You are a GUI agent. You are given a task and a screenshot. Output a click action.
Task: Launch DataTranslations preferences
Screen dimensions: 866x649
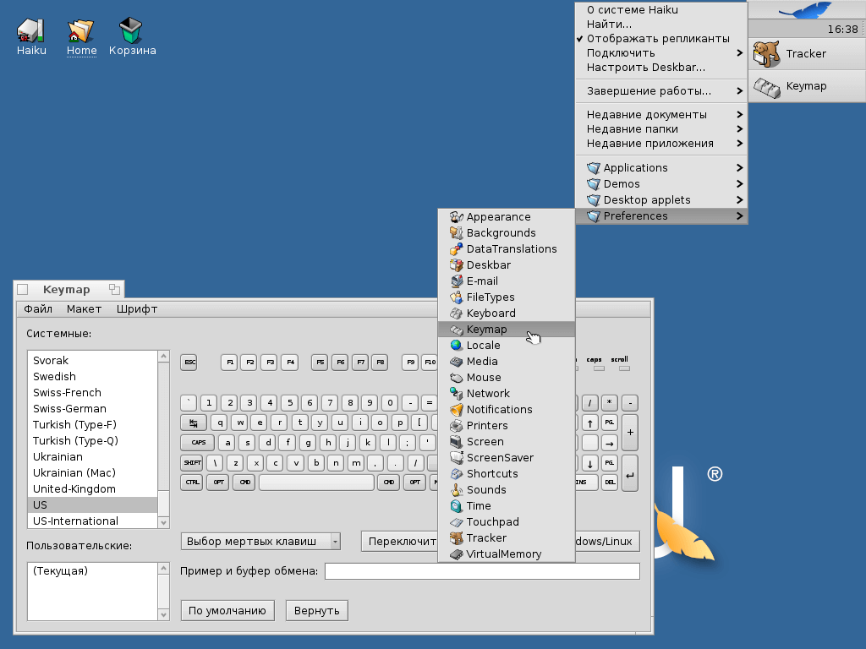coord(507,249)
